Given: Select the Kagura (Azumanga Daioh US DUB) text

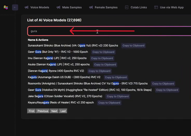Looking at the screenshot, I should coord(64,77).
